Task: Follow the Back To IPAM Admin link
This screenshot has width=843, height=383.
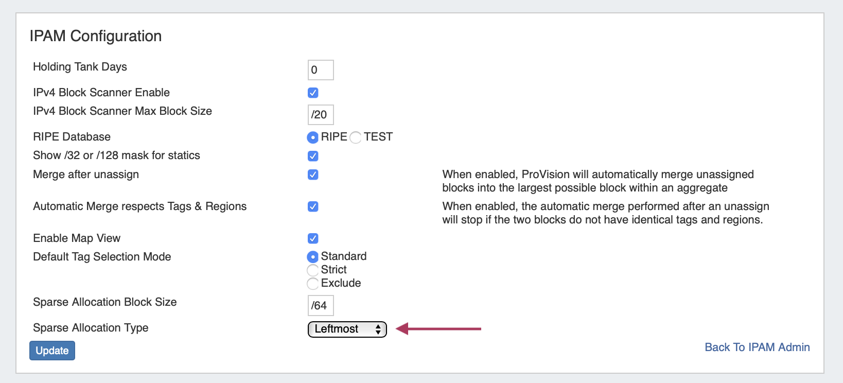Action: 757,347
